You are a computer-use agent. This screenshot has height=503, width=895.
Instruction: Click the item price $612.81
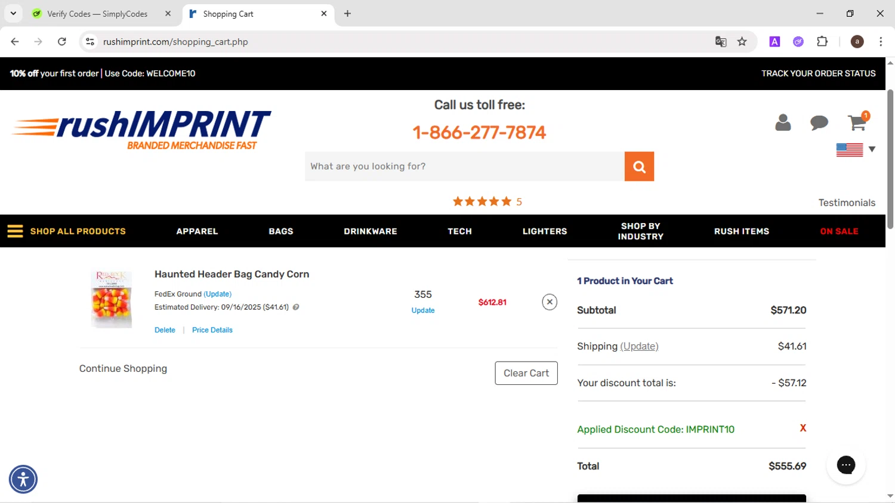492,303
